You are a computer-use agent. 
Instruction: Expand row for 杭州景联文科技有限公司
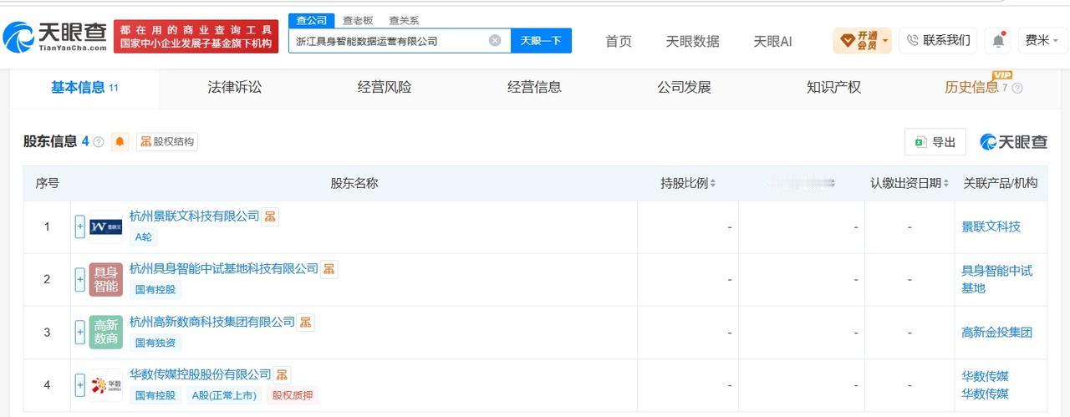click(80, 226)
